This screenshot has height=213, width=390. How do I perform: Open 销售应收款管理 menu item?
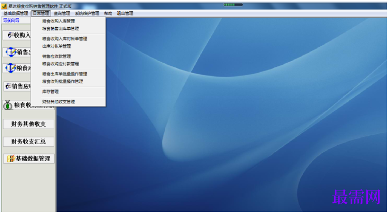[56, 56]
